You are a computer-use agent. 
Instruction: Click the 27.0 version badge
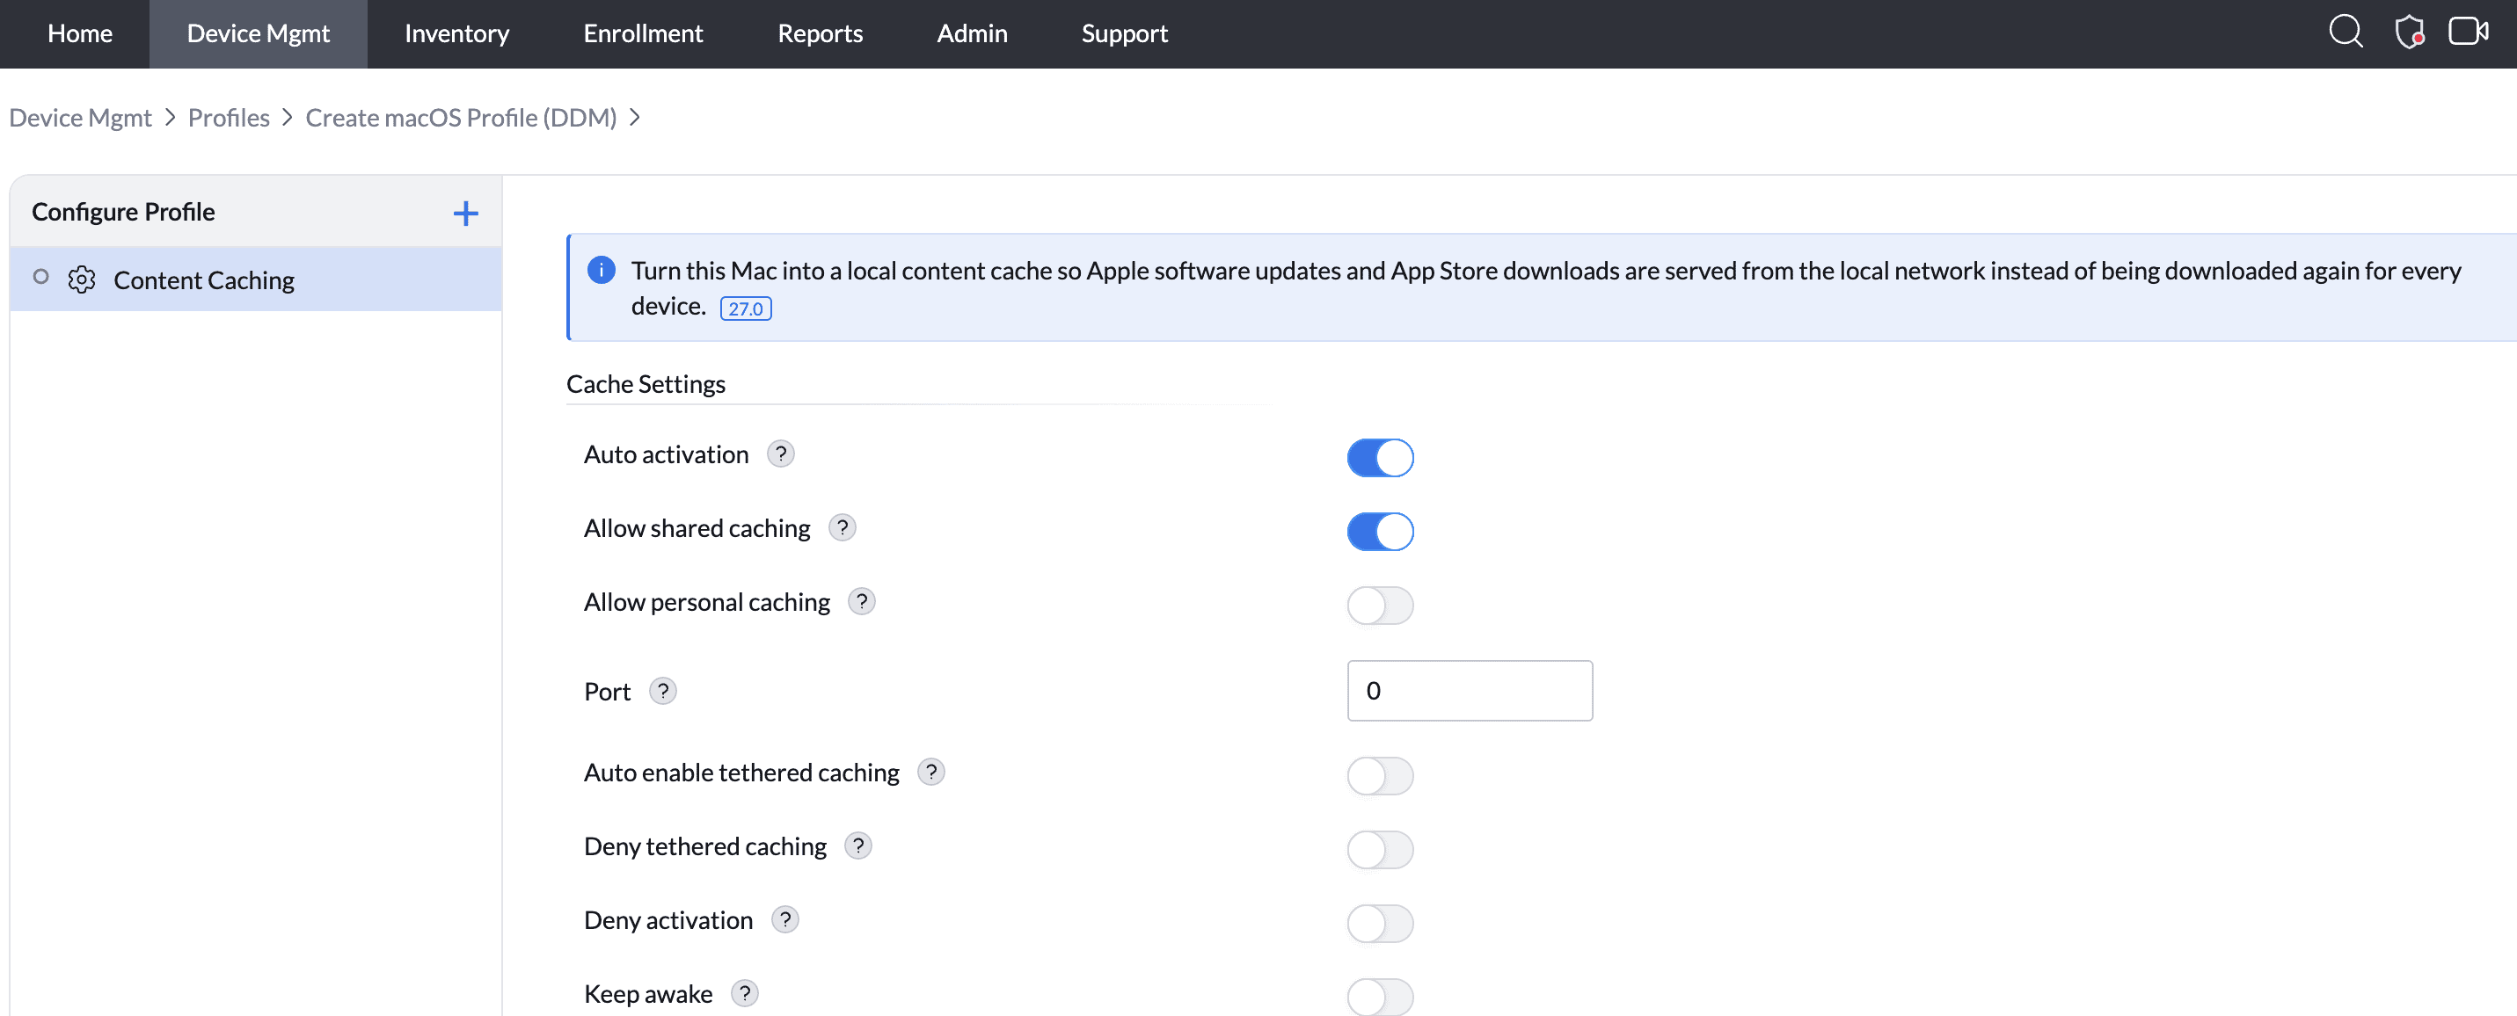click(x=746, y=308)
